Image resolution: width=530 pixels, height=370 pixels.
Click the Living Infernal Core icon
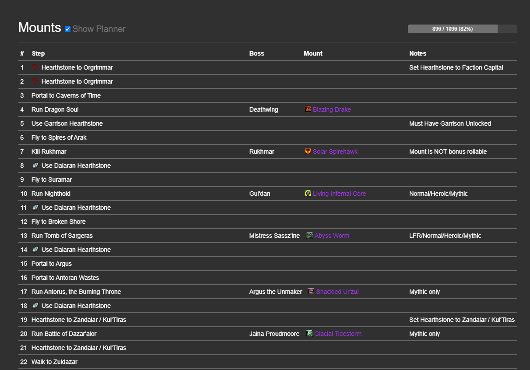click(x=308, y=194)
